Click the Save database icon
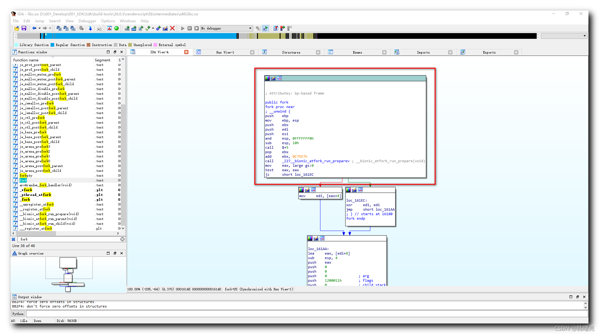This screenshot has width=599, height=334. [24, 28]
